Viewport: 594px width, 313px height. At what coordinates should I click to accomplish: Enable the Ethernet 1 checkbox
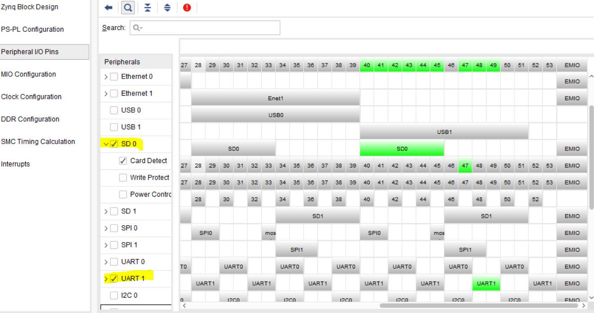coord(114,94)
